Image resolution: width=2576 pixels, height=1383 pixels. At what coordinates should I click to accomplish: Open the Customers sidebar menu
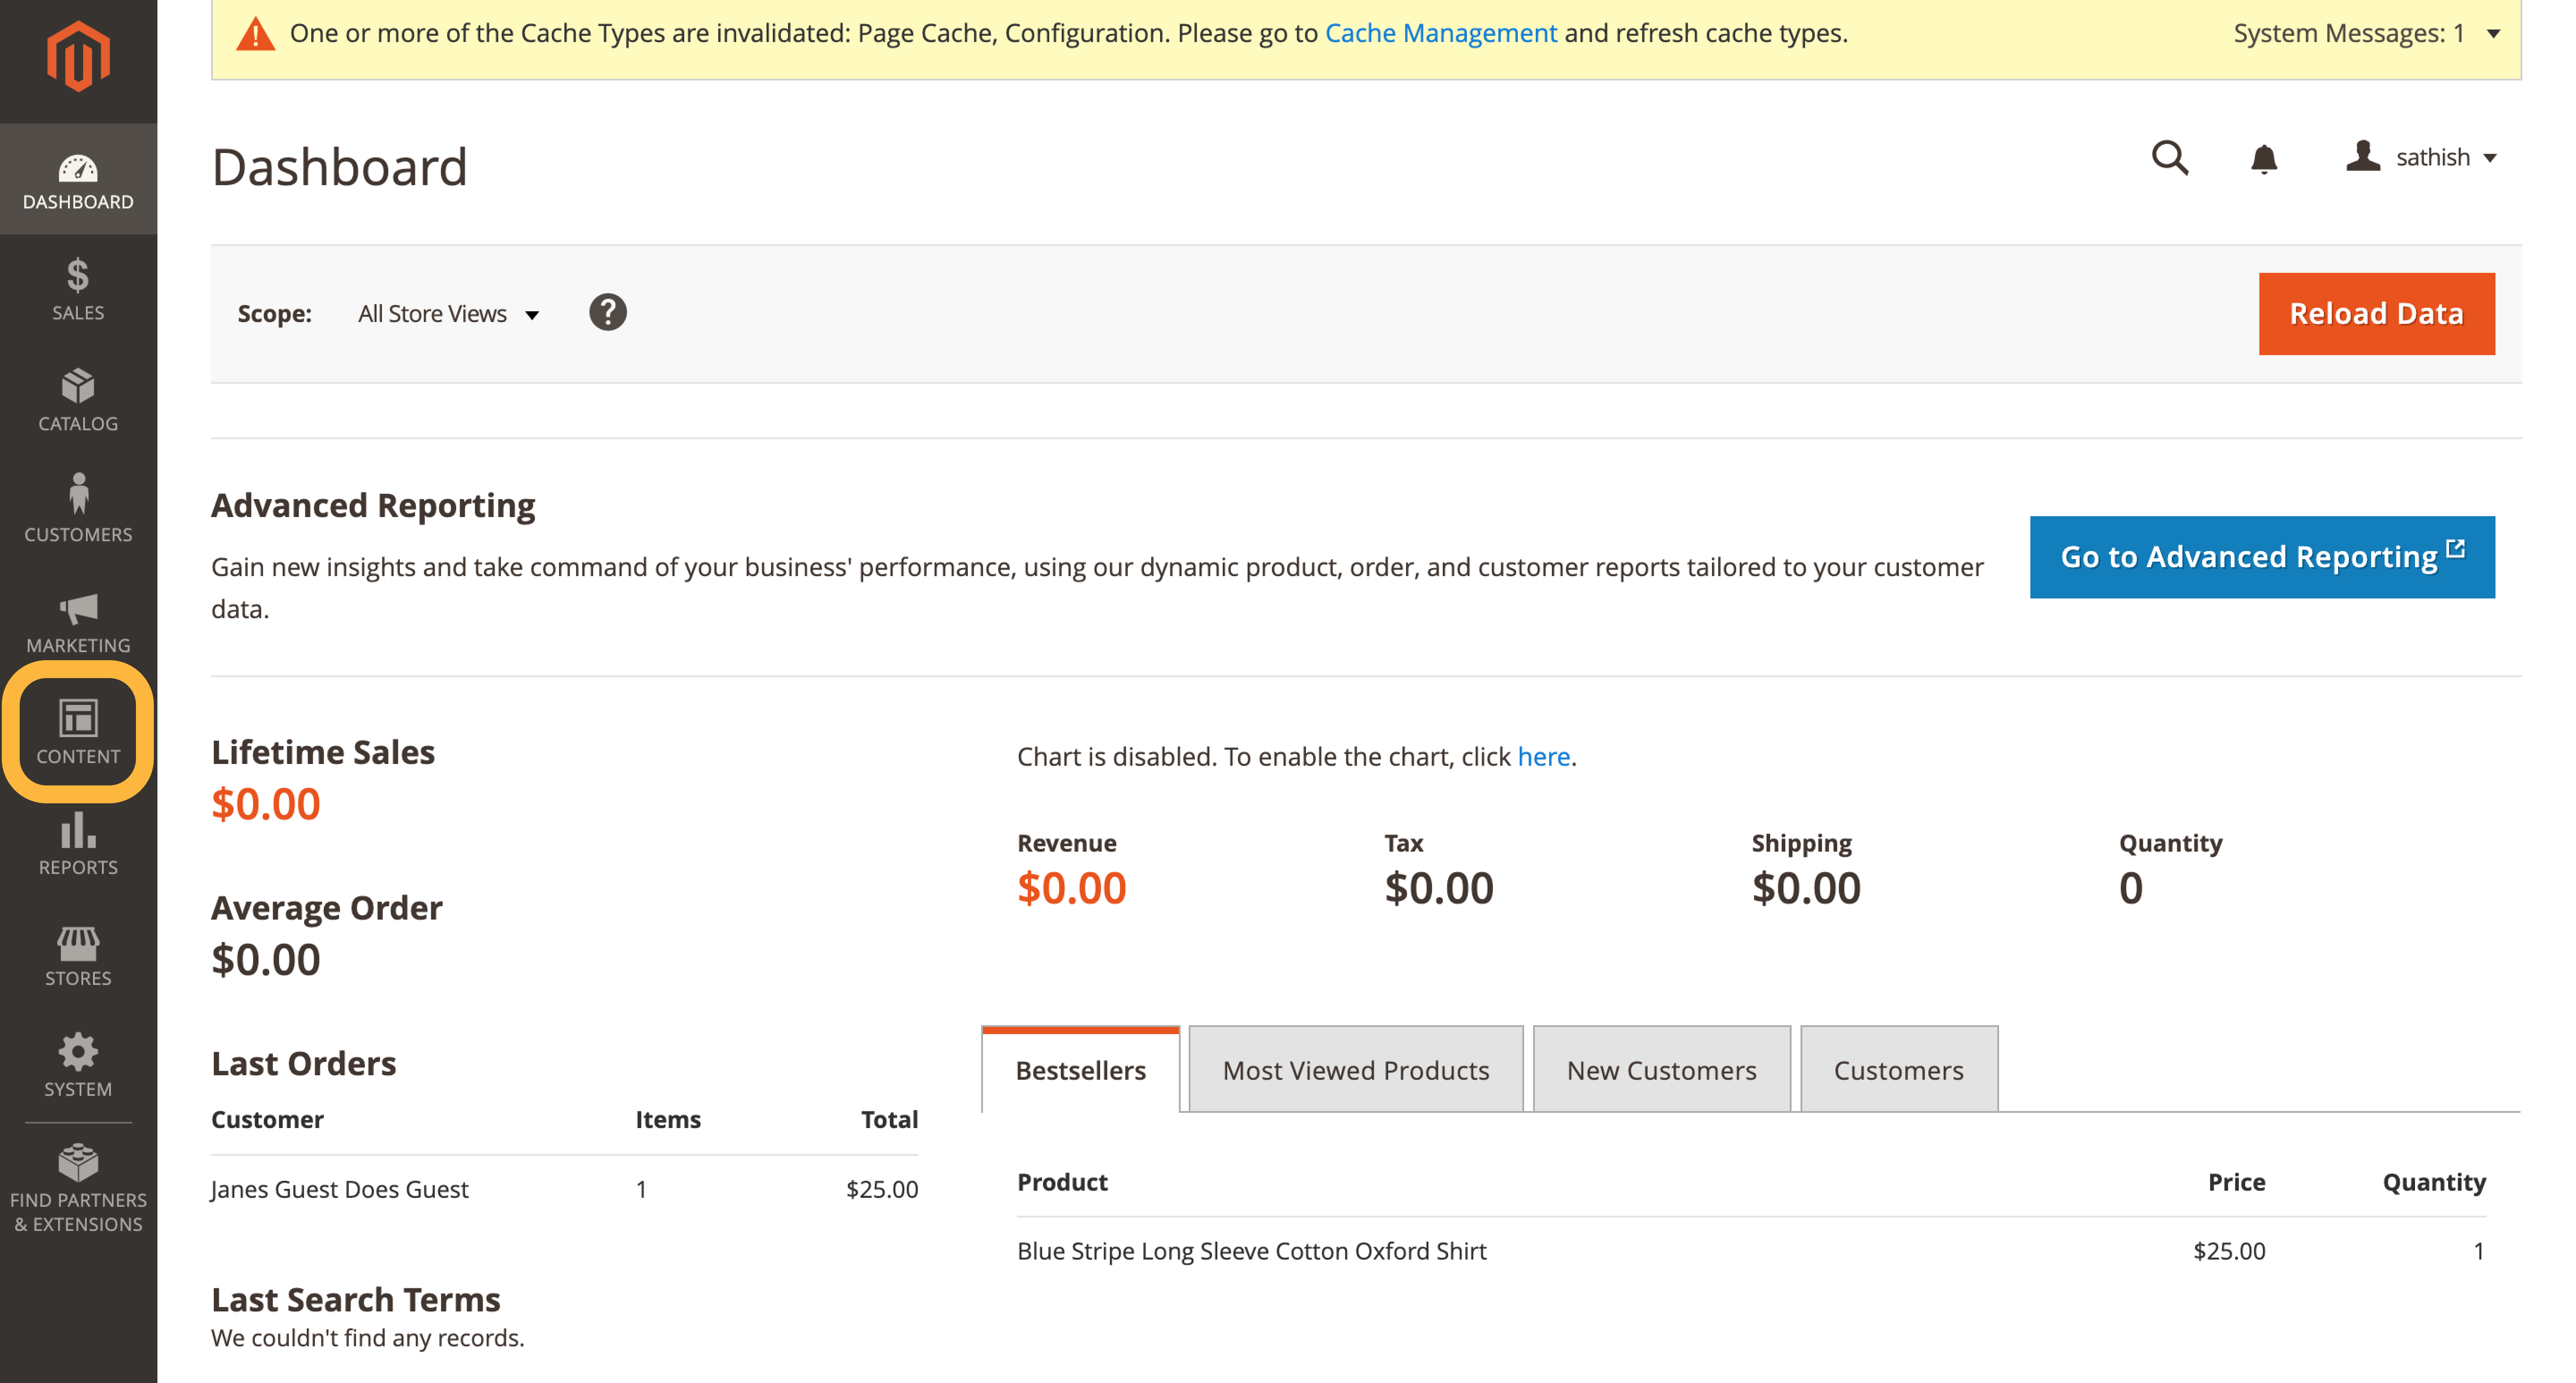(78, 510)
